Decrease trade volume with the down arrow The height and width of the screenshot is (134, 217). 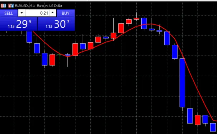22,13
